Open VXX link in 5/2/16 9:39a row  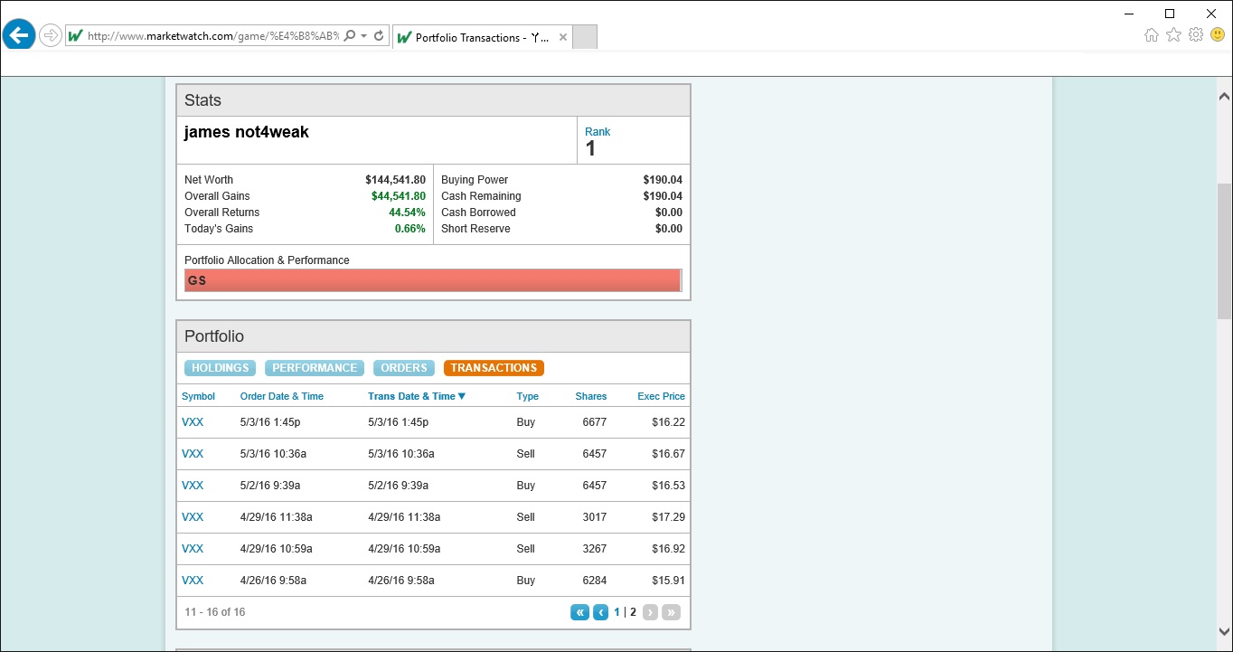tap(193, 486)
